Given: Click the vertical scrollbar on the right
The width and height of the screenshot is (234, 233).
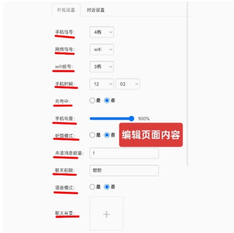Looking at the screenshot, I should [187, 83].
